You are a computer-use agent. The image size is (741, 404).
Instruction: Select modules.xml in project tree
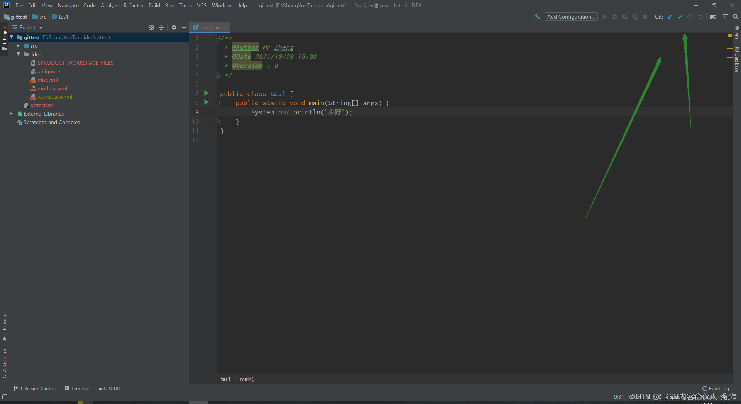[x=52, y=88]
